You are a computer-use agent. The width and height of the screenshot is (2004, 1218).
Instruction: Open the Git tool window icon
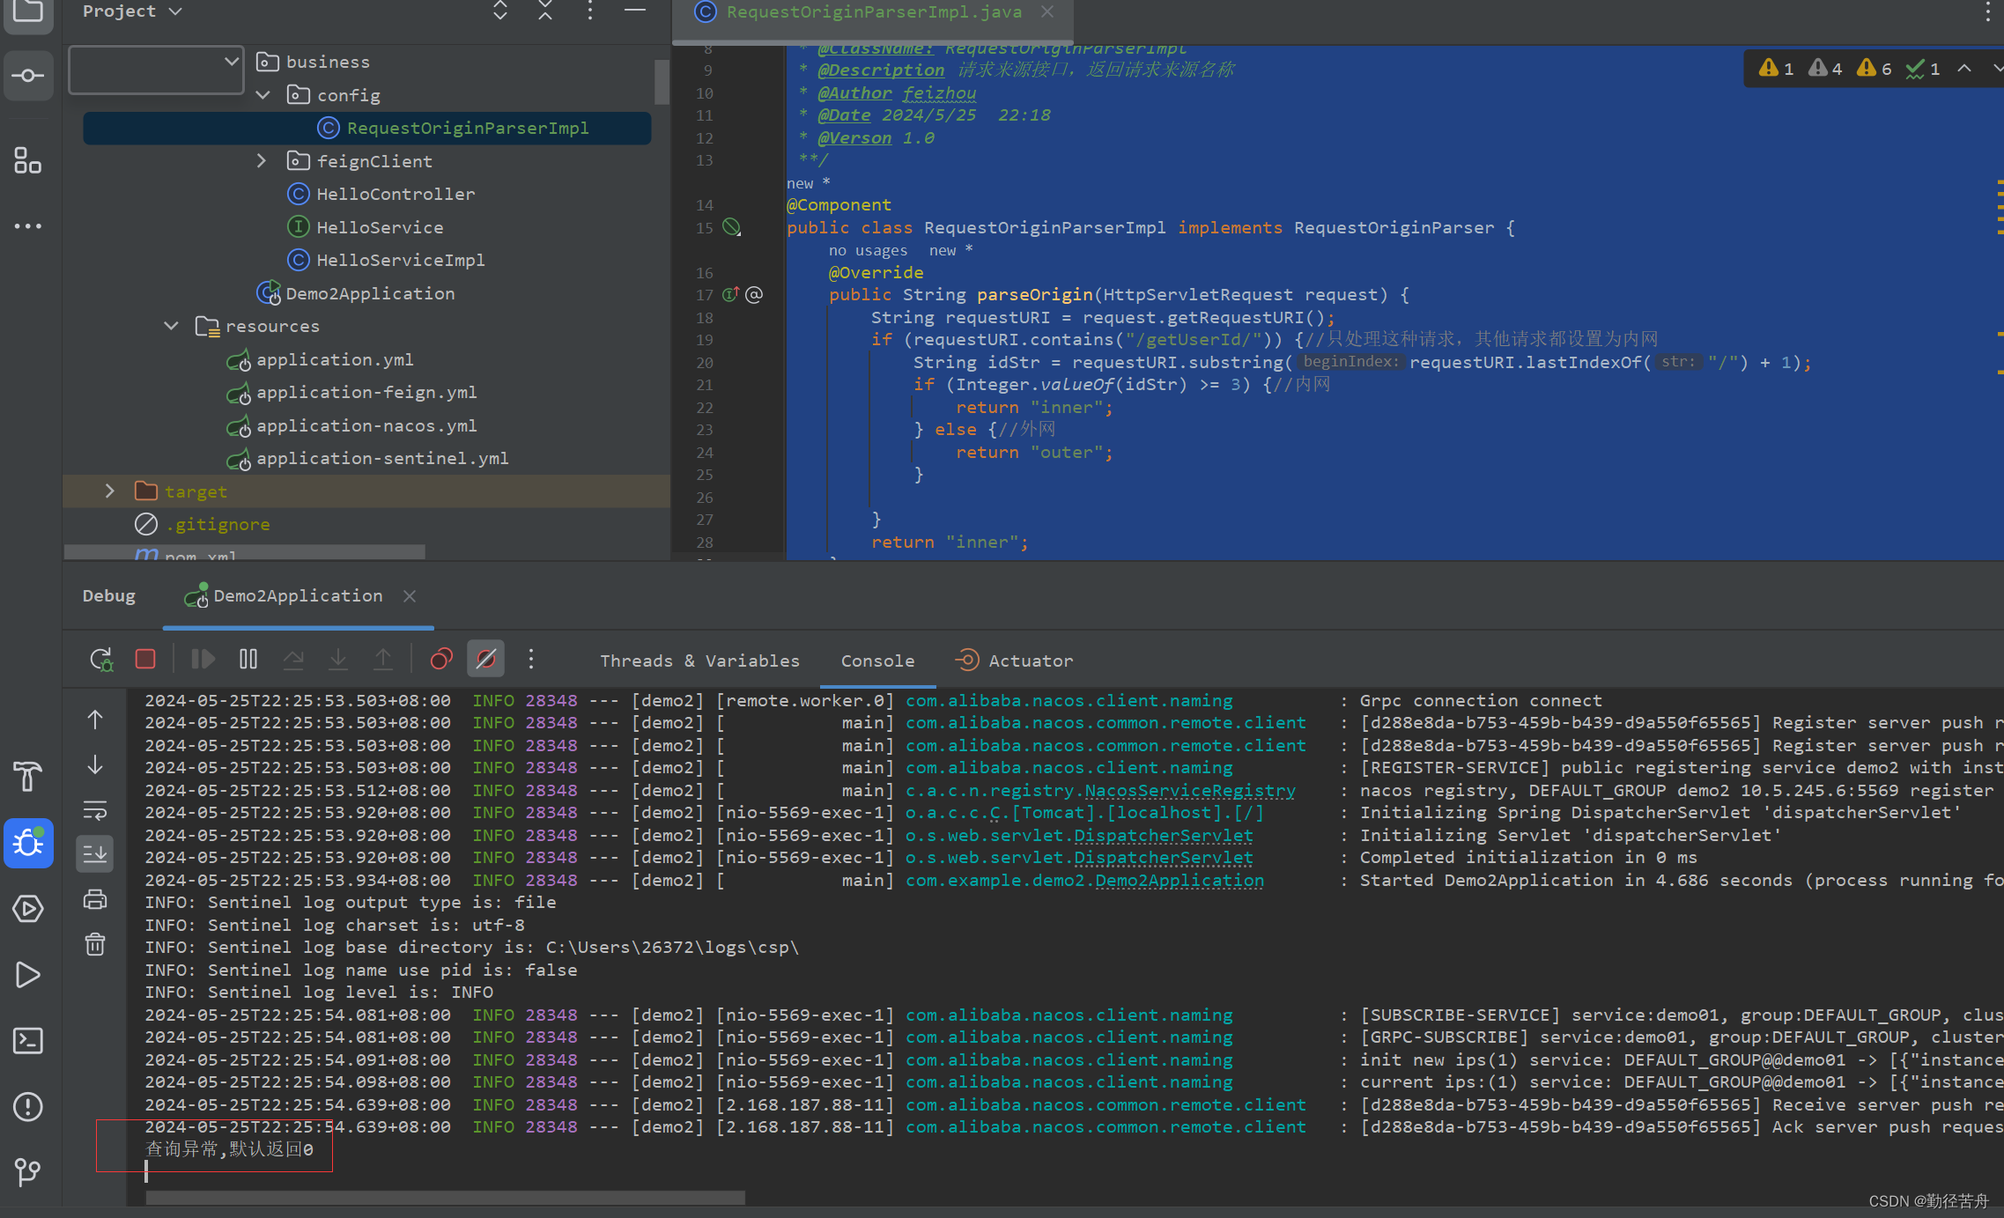coord(28,1172)
